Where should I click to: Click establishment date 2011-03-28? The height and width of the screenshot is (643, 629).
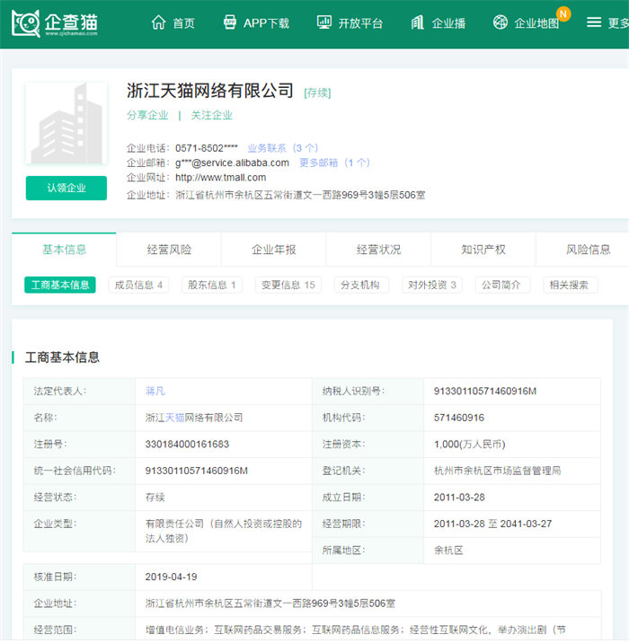[459, 498]
